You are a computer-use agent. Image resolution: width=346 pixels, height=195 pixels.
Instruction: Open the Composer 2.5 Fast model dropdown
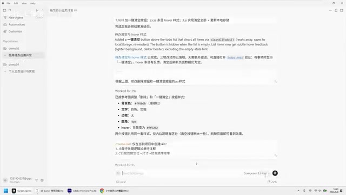[257, 173]
